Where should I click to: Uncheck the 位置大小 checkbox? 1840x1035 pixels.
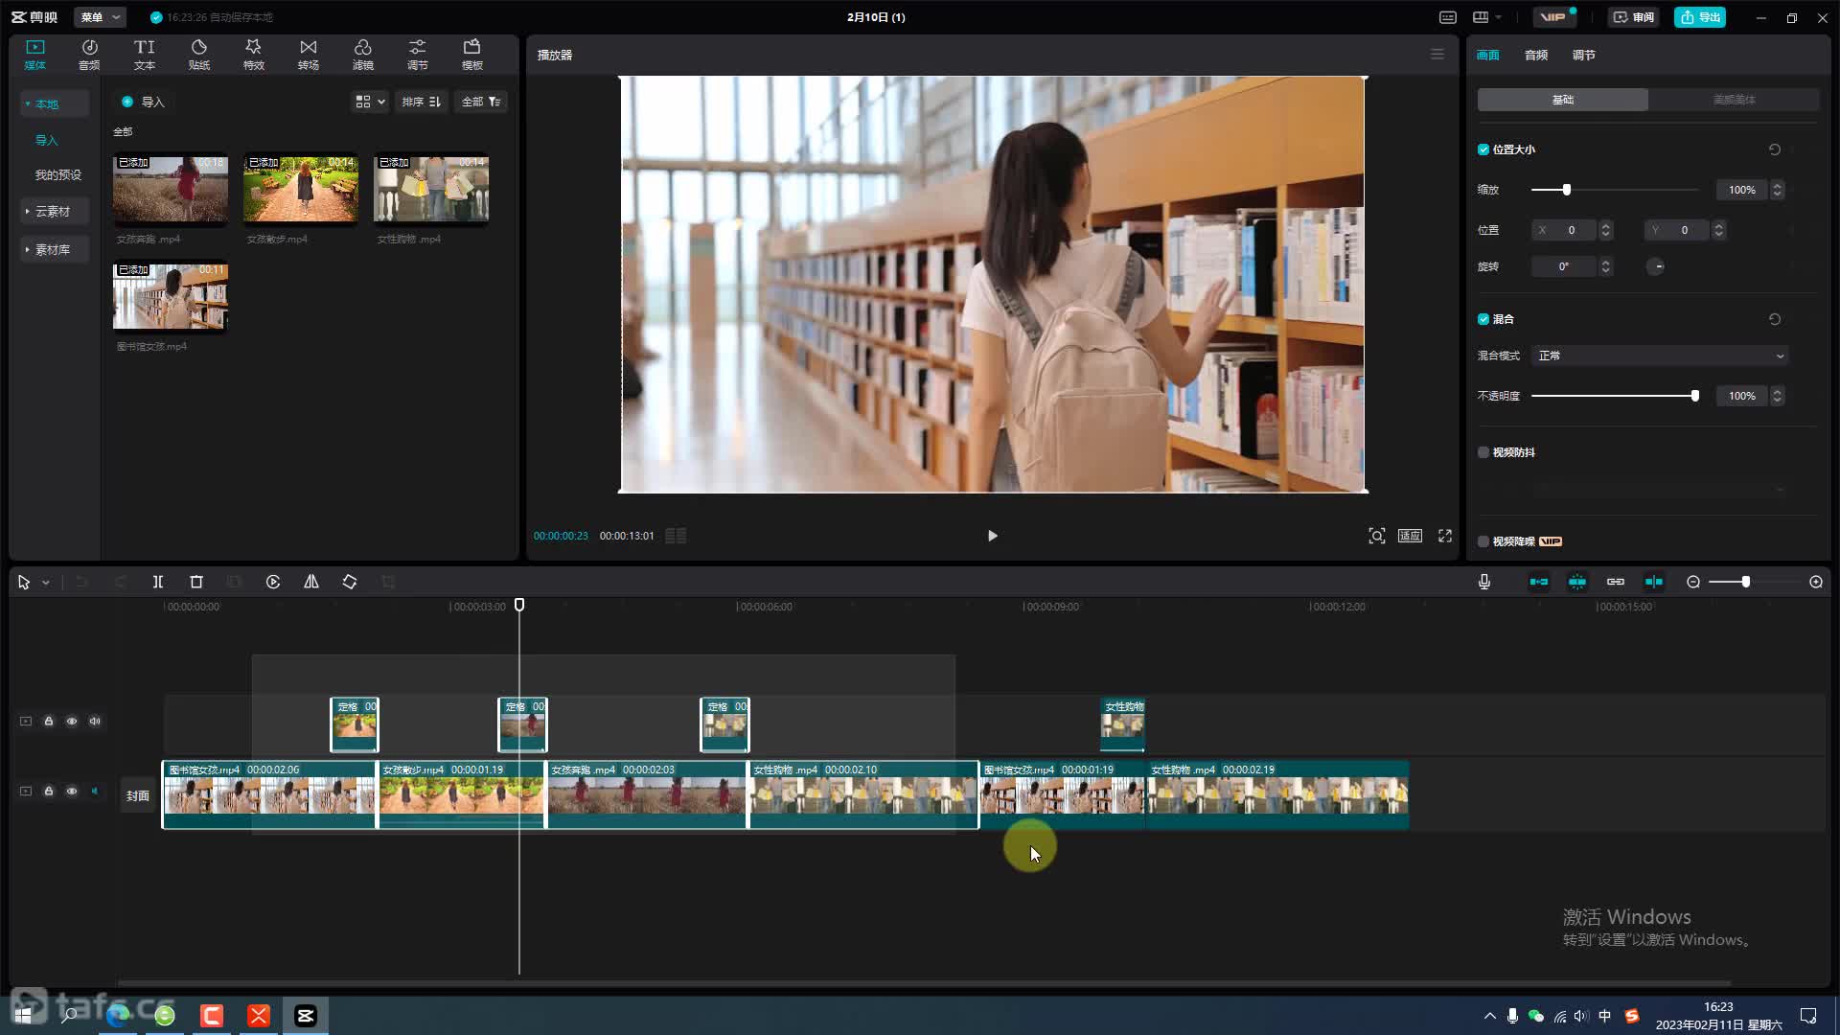(x=1483, y=149)
